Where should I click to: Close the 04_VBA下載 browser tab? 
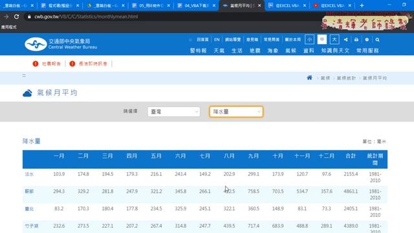coord(214,5)
